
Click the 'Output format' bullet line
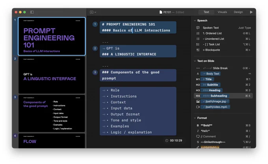[x=125, y=114]
